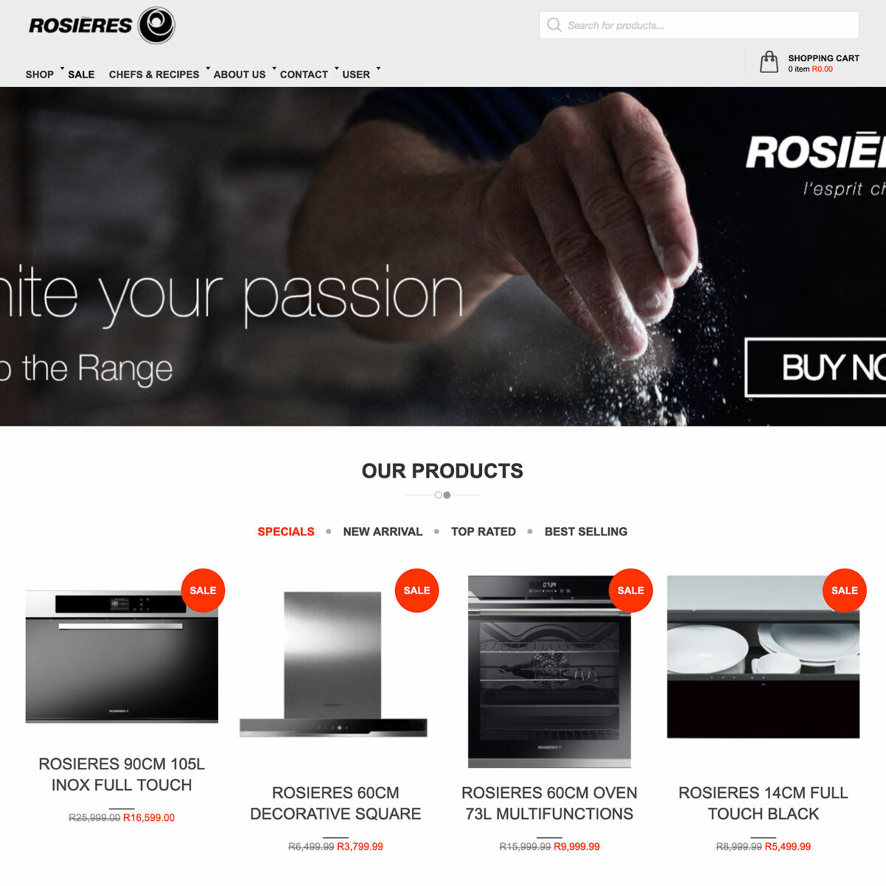886x886 pixels.
Task: Open the shopping cart bag icon
Action: click(x=769, y=62)
